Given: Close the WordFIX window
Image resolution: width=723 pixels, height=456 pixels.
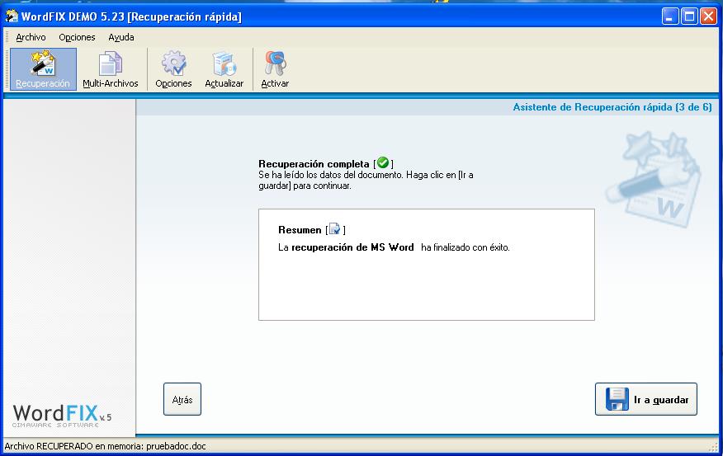Looking at the screenshot, I should [x=708, y=16].
